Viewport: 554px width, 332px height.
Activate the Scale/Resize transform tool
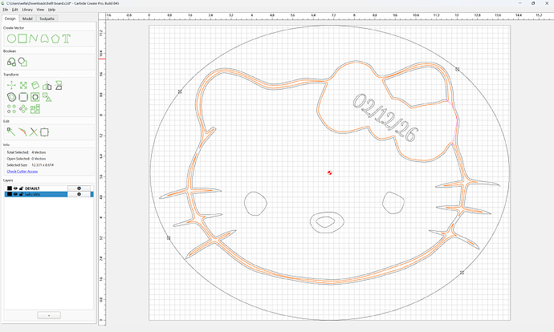click(x=23, y=85)
